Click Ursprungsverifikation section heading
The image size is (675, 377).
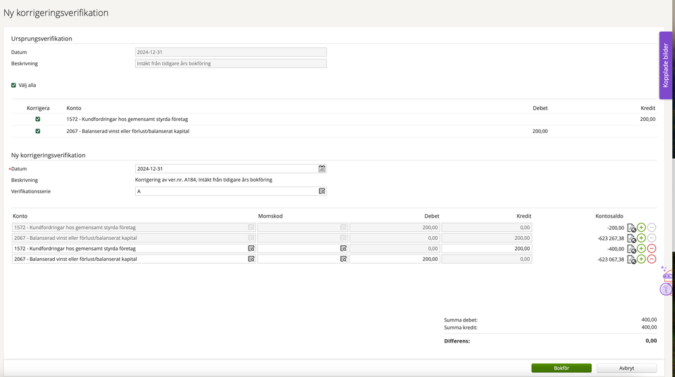tap(42, 39)
